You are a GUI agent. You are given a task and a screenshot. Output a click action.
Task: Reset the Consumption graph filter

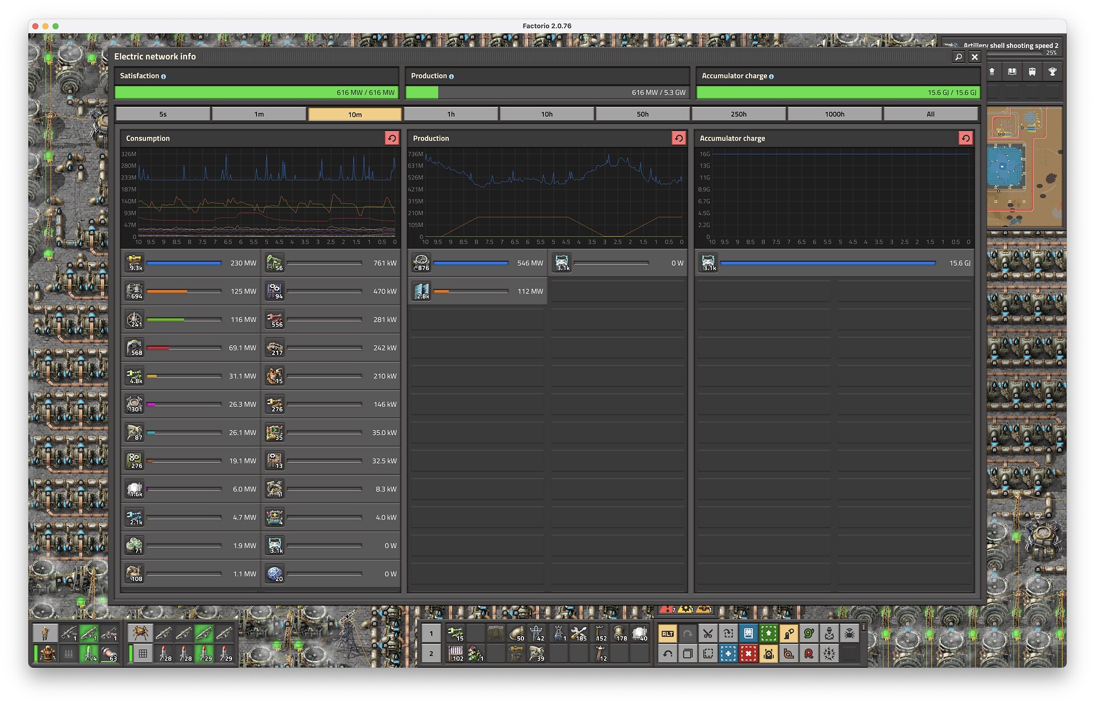pos(392,138)
